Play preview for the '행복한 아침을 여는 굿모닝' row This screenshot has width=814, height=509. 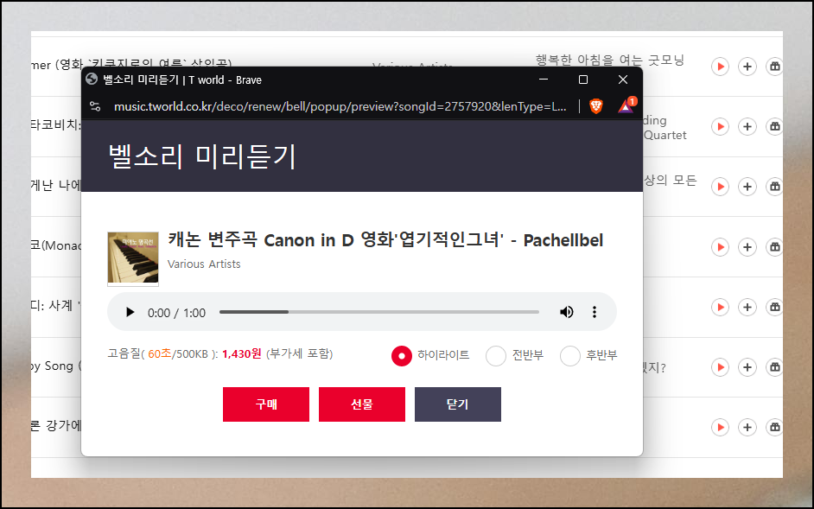coord(720,67)
